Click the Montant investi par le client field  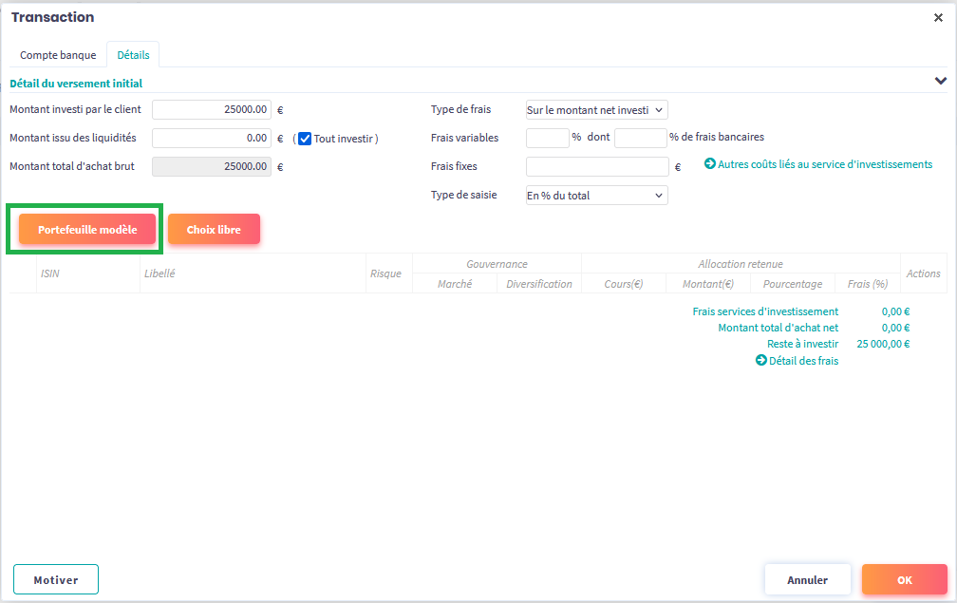click(212, 110)
